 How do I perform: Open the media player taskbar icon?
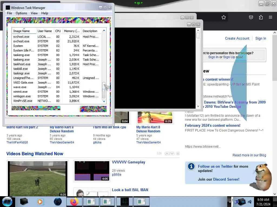click(x=40, y=202)
